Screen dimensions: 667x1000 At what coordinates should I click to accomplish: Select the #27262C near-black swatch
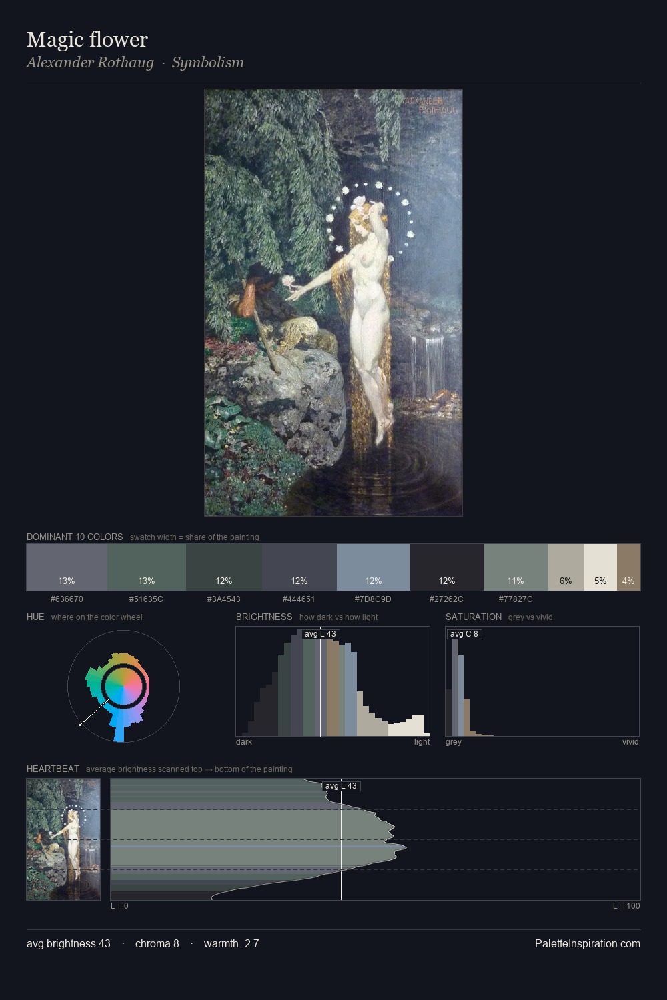[x=447, y=567]
